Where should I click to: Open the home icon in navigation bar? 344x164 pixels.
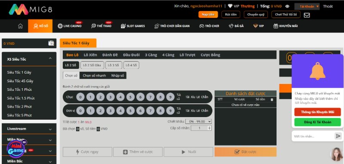[20, 26]
